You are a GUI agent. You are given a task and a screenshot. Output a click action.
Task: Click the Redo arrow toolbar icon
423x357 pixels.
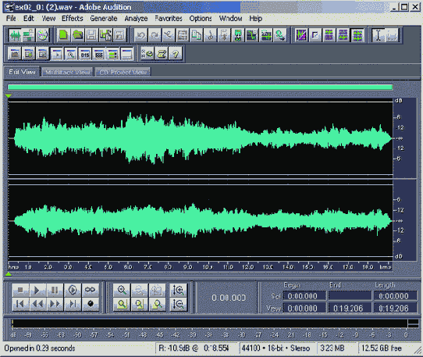click(155, 35)
